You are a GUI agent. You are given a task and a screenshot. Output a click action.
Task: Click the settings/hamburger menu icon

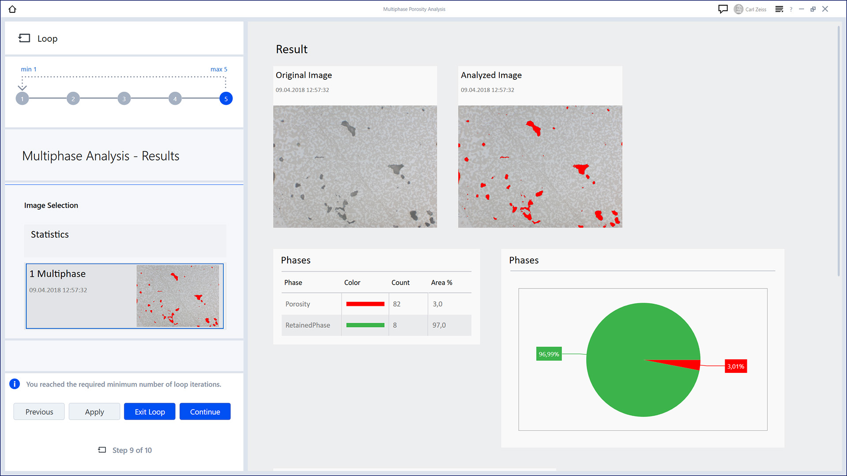(x=779, y=8)
